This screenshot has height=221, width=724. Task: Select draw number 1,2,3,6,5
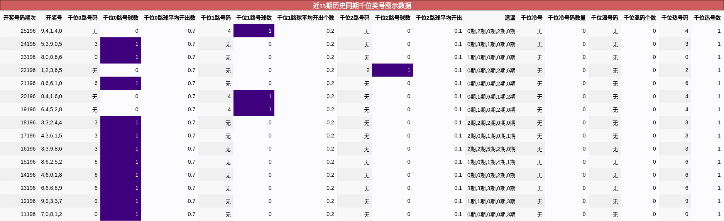[52, 70]
